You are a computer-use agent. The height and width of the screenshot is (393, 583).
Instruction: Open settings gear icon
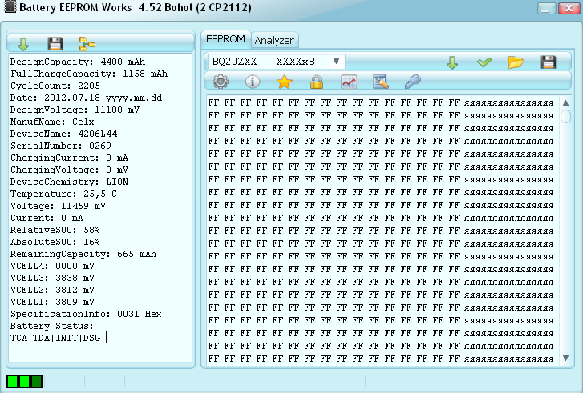tap(221, 82)
